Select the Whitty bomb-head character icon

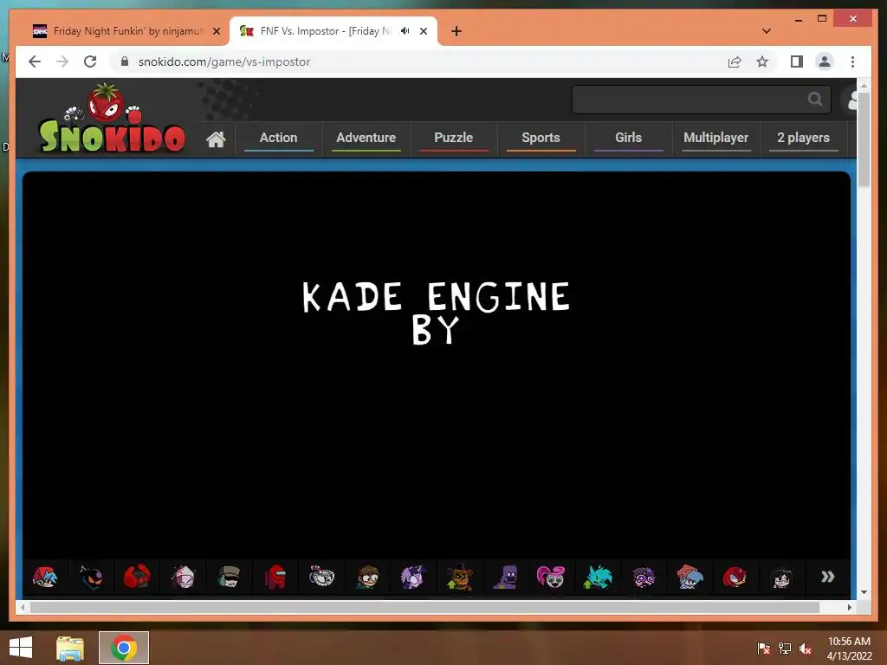pyautogui.click(x=91, y=578)
